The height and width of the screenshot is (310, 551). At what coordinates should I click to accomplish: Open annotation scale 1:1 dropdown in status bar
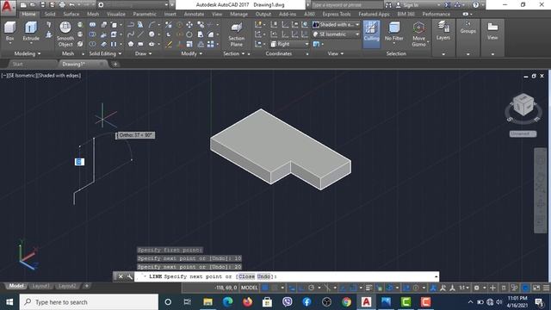tap(464, 288)
